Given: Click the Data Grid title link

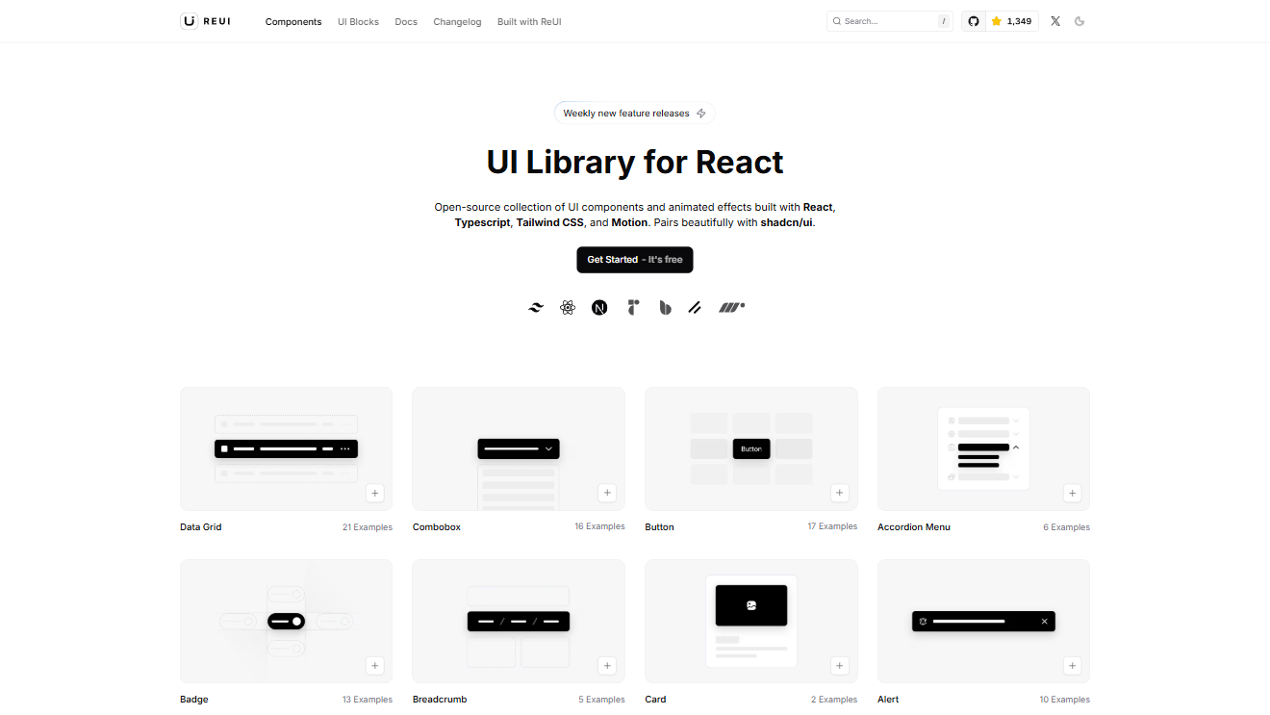Looking at the screenshot, I should point(200,527).
